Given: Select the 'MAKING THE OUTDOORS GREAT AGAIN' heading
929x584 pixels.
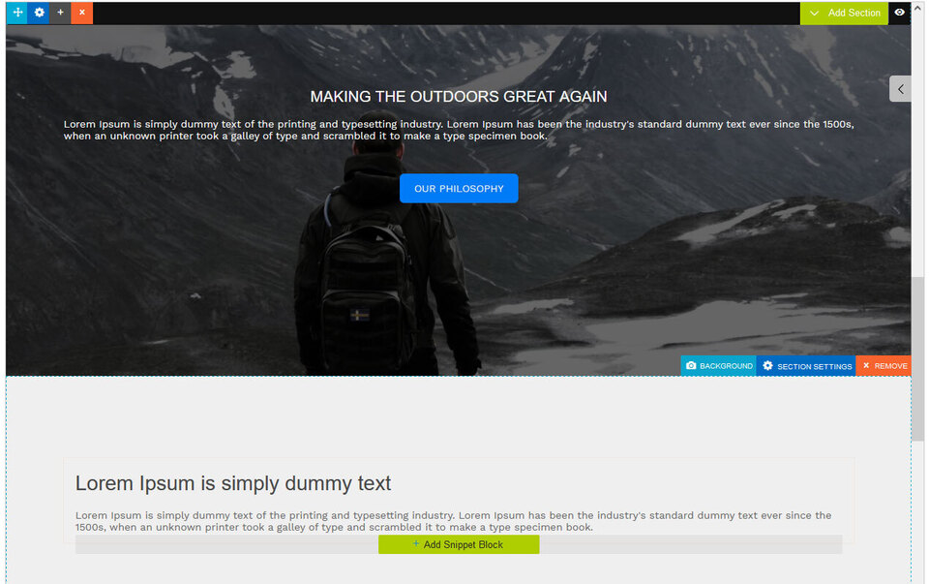Looking at the screenshot, I should 459,97.
